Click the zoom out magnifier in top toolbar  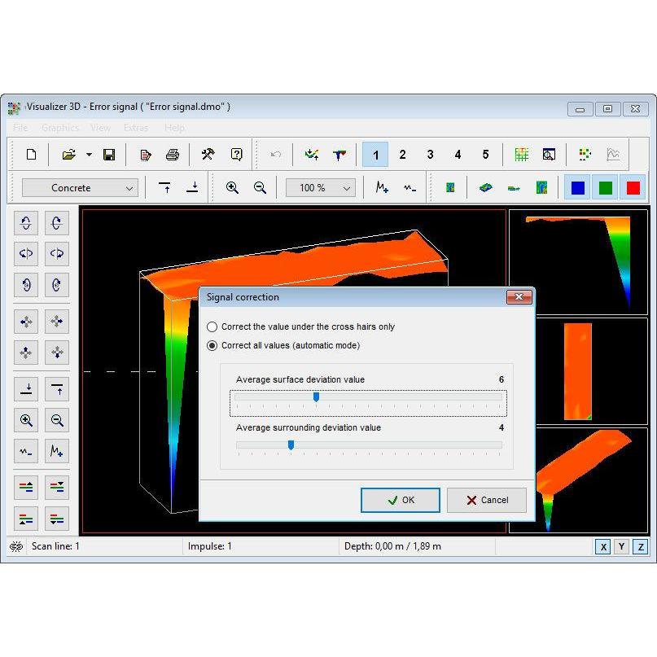[260, 188]
